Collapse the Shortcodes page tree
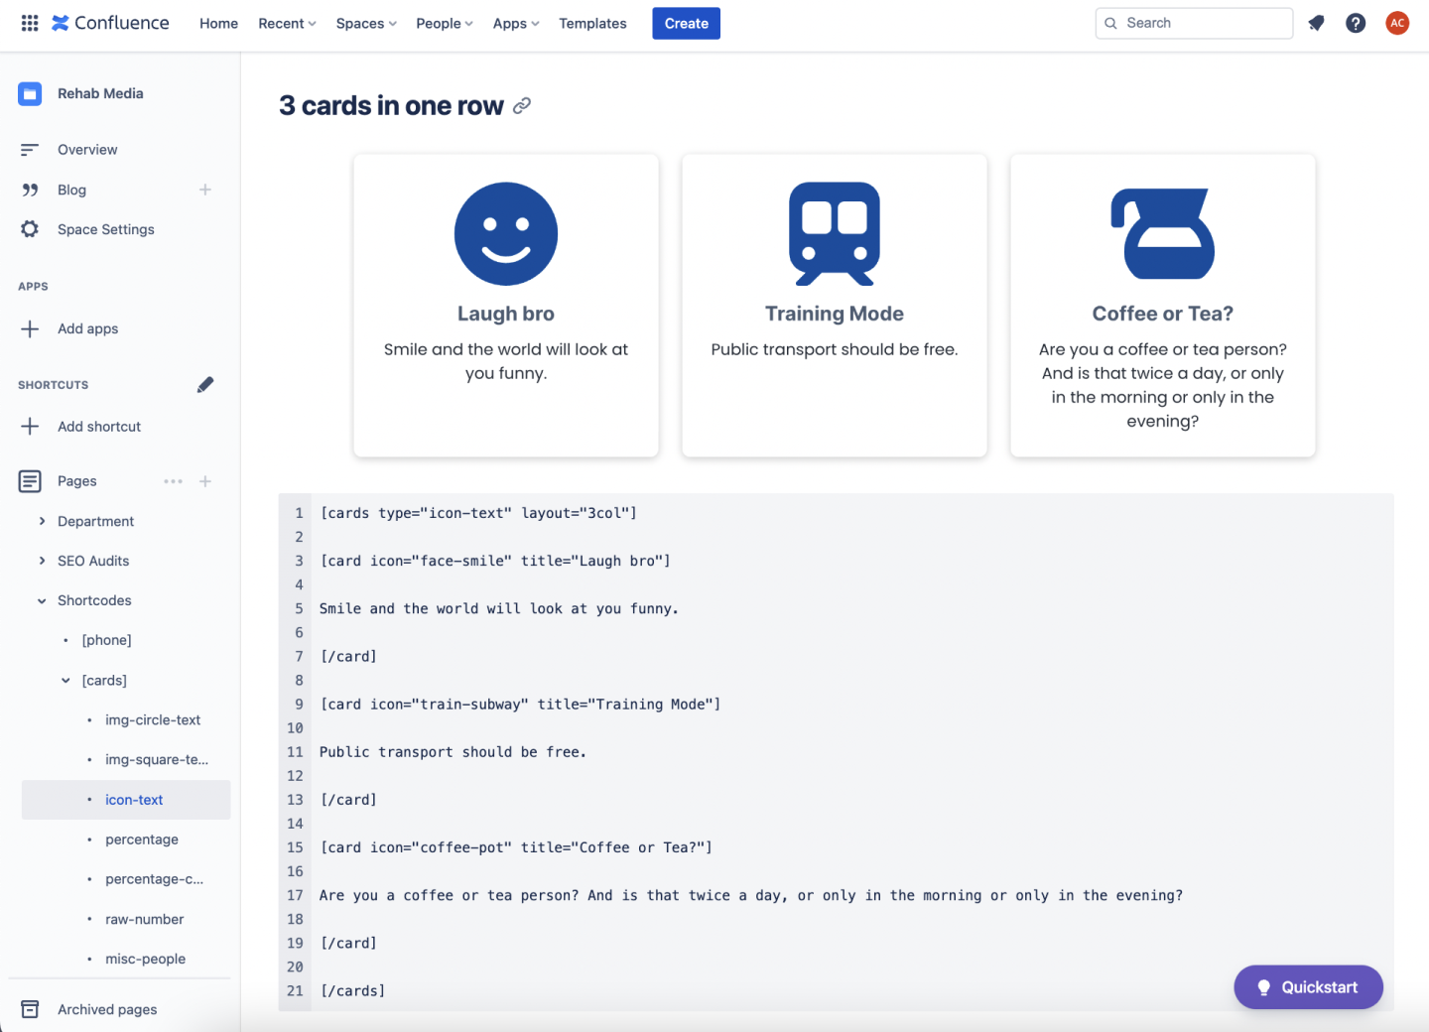The height and width of the screenshot is (1032, 1429). point(42,600)
